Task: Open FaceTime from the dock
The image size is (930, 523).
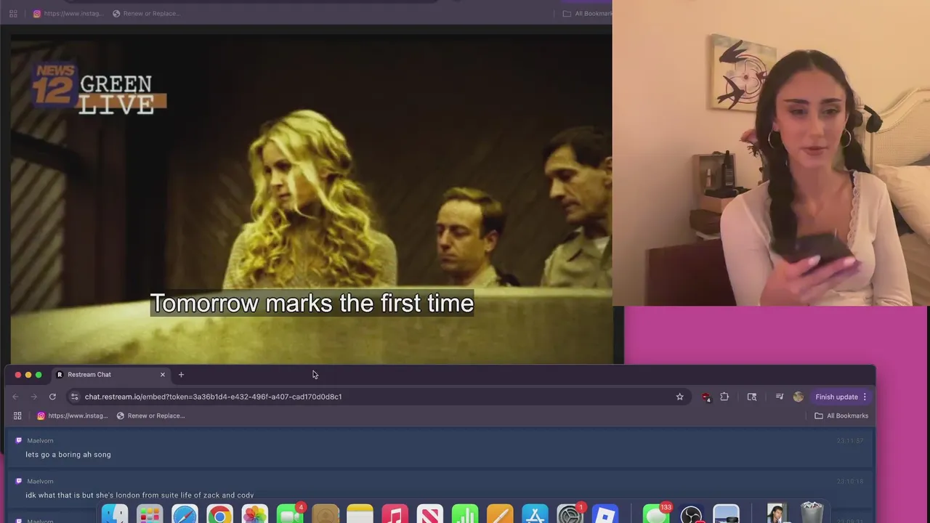Action: pos(290,515)
